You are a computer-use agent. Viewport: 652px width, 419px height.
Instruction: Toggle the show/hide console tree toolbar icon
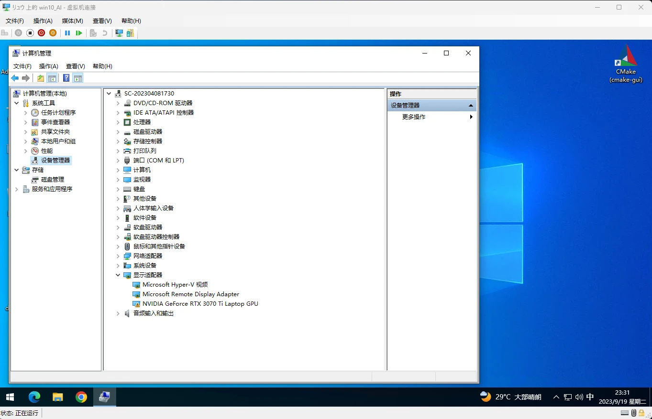[x=52, y=78]
